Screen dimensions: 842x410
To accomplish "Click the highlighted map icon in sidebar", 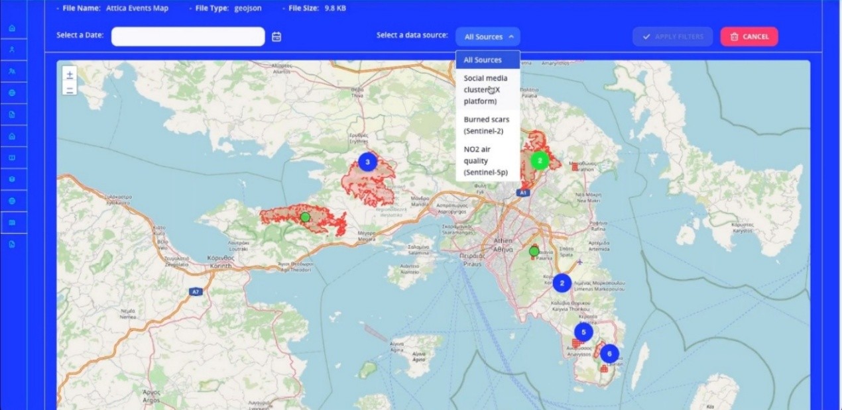I will click(12, 223).
